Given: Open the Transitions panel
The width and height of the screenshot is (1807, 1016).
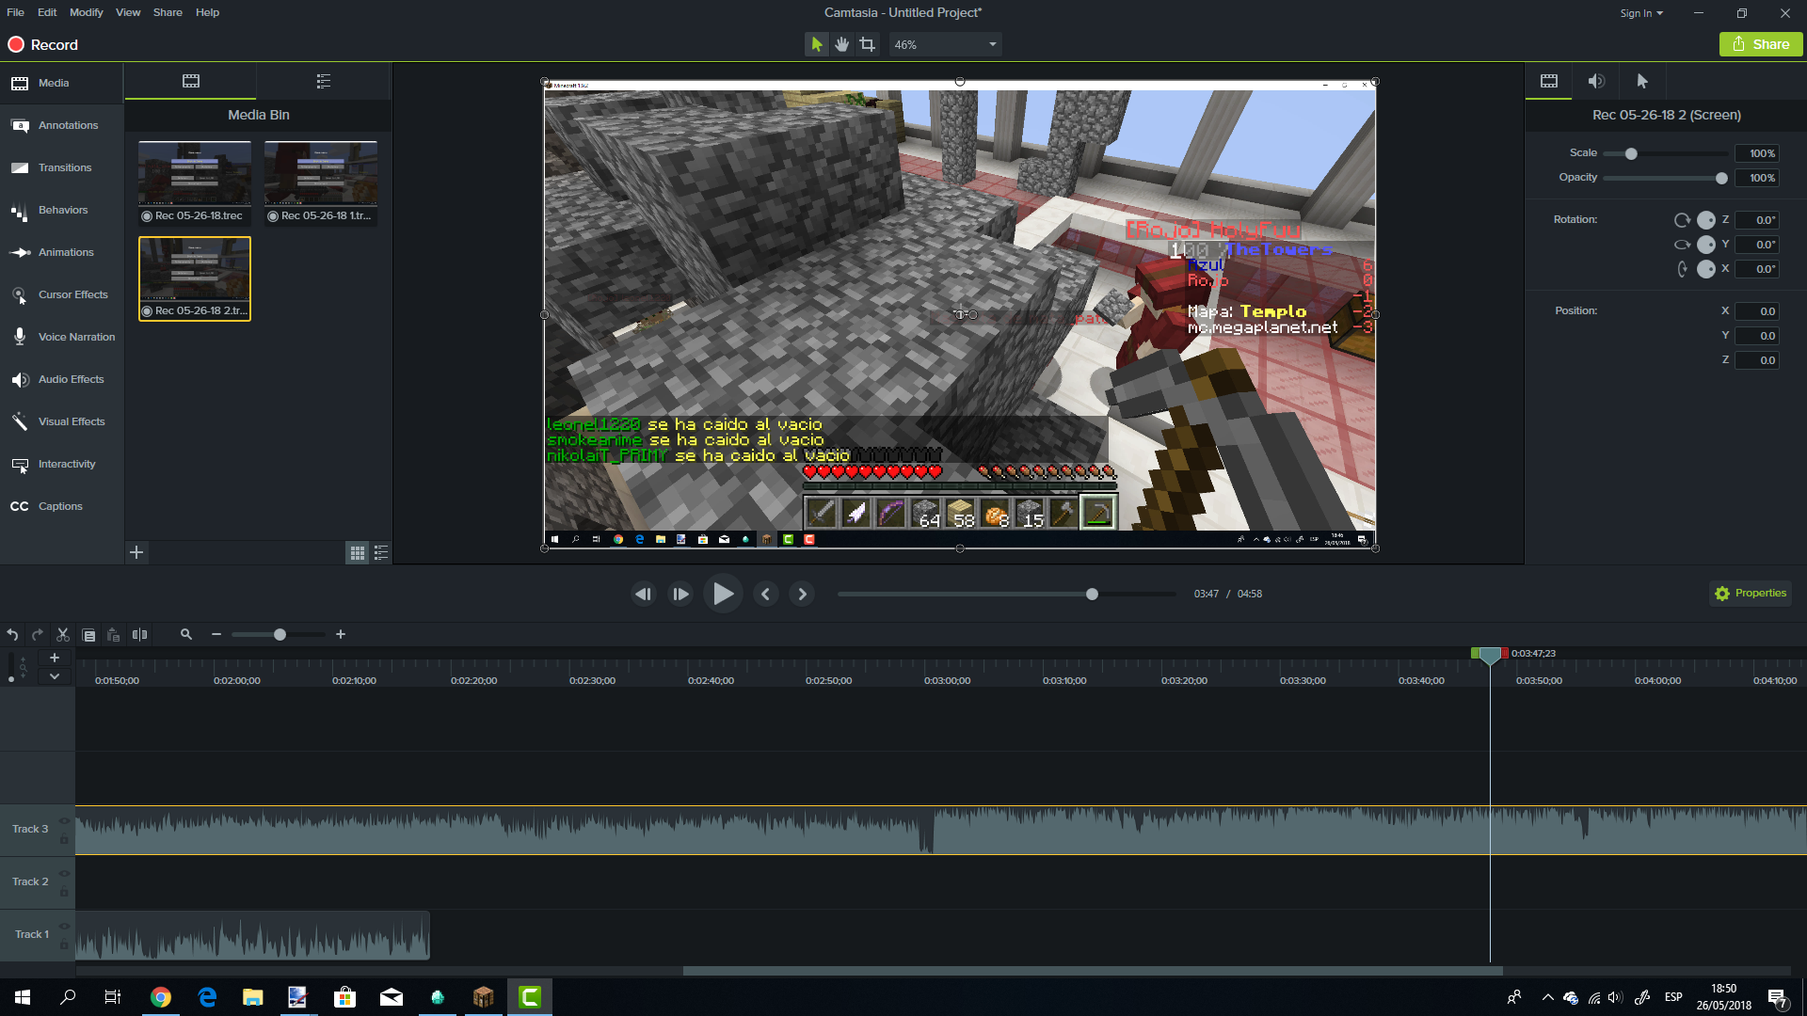Looking at the screenshot, I should tap(61, 167).
